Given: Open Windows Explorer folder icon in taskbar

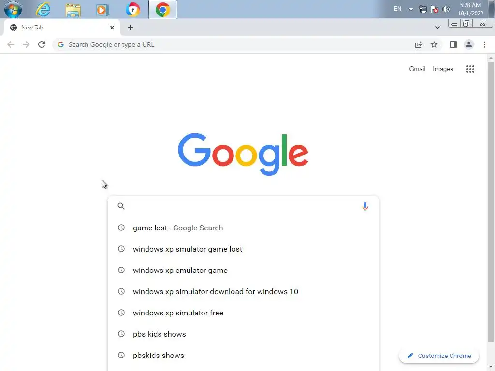Looking at the screenshot, I should coord(73,10).
